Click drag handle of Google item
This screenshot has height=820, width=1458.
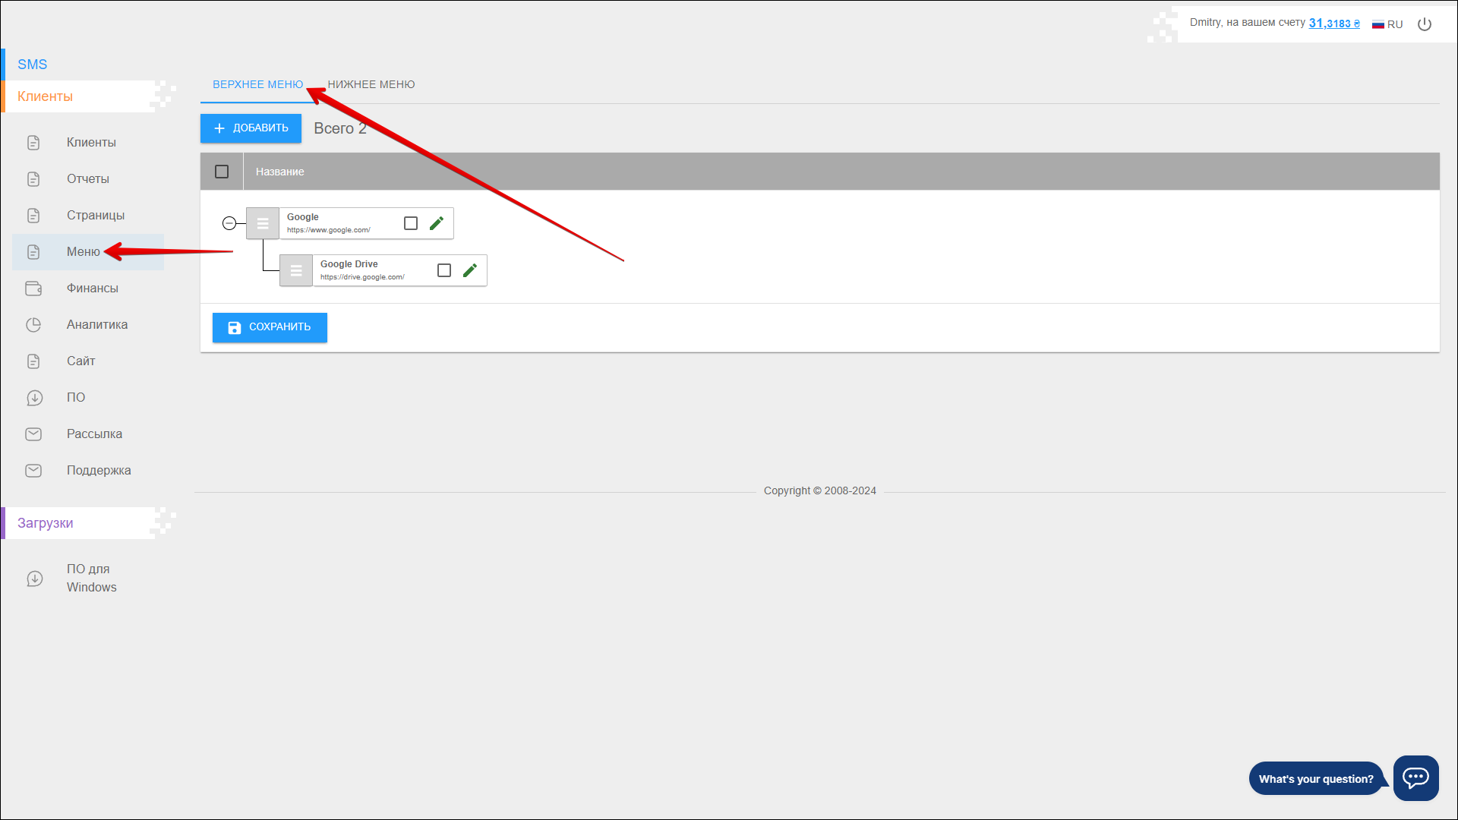pos(263,223)
